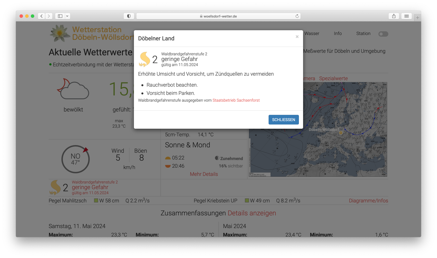The height and width of the screenshot is (258, 437).
Task: Click the flame icon in the page's Waldbrand section
Action: [x=55, y=187]
